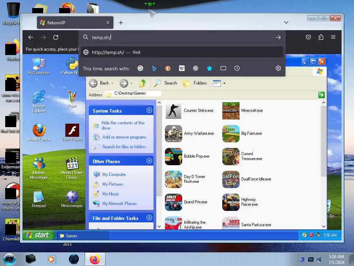Collapse the System Tasks panel
354x266 pixels.
click(x=149, y=110)
